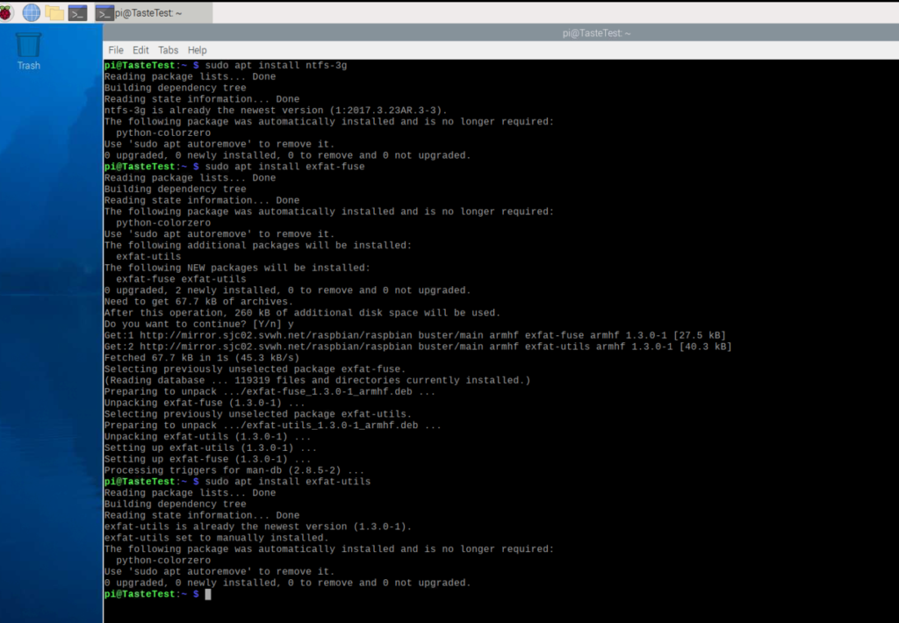The height and width of the screenshot is (623, 899).
Task: Open the Help menu in the terminal
Action: point(197,50)
